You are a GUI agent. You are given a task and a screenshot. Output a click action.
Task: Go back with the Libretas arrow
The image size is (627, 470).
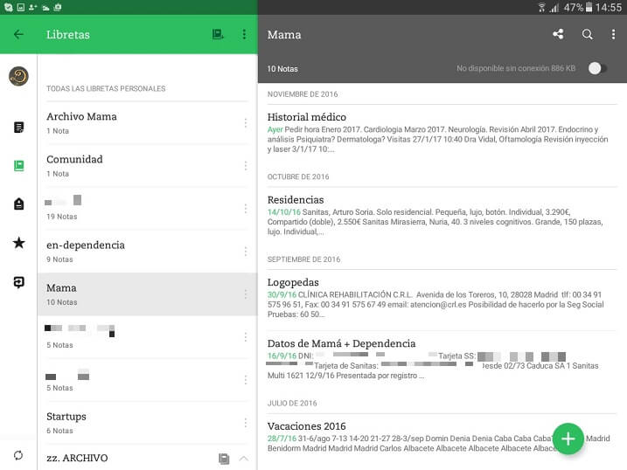[18, 34]
